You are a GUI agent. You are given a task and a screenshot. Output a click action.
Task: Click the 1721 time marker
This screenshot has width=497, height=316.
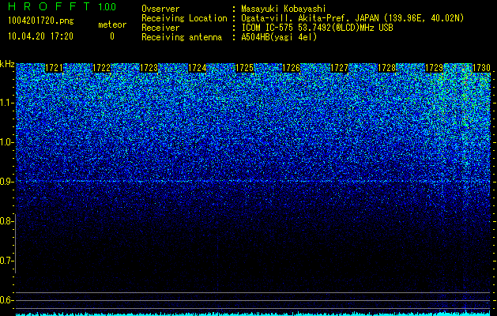(55, 68)
